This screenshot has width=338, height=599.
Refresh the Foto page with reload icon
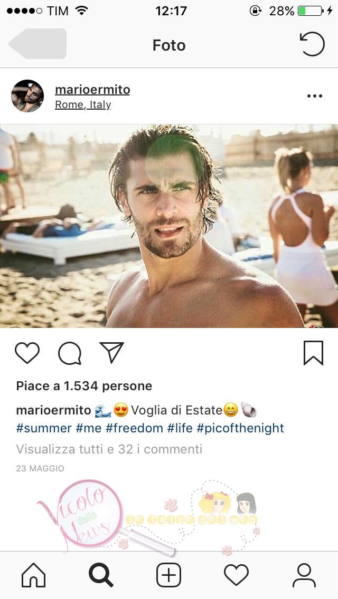312,44
